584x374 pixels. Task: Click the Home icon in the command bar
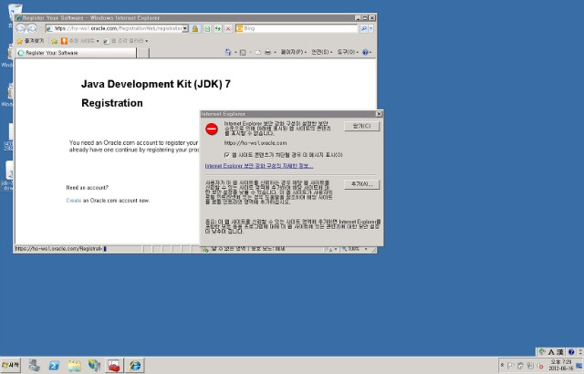(228, 53)
